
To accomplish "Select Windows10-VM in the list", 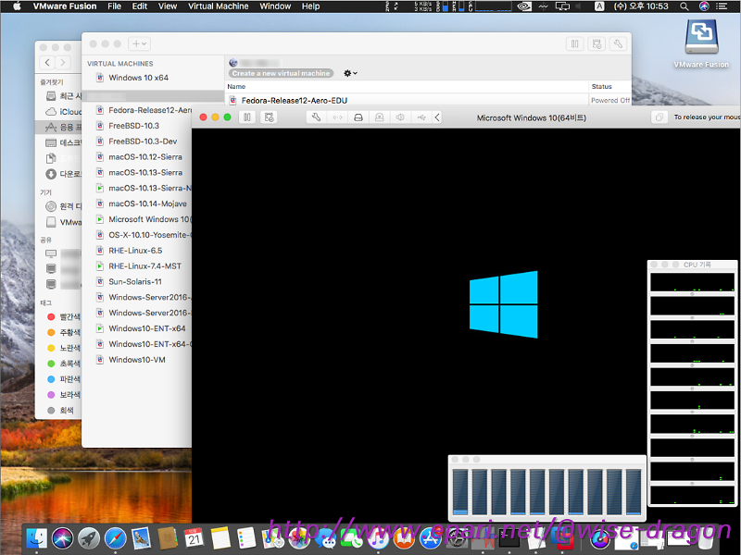I will (x=137, y=359).
